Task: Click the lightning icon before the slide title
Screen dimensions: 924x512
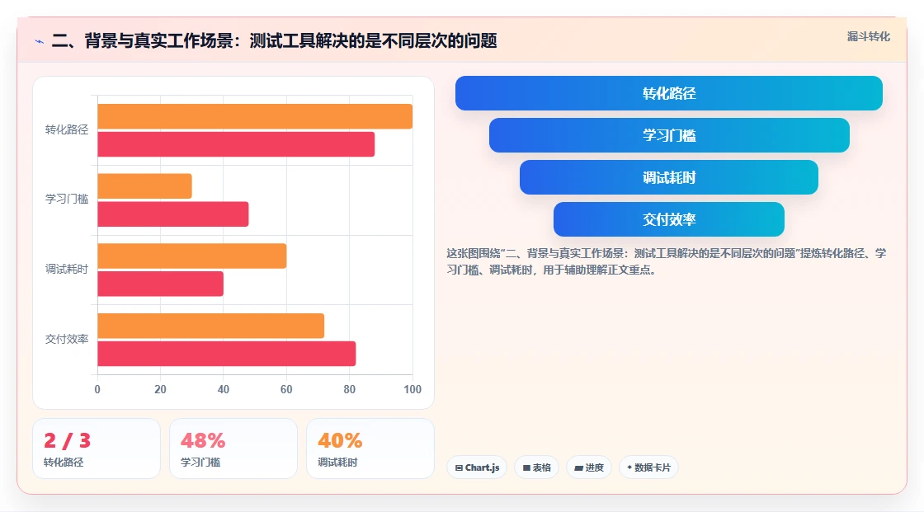Action: coord(39,41)
